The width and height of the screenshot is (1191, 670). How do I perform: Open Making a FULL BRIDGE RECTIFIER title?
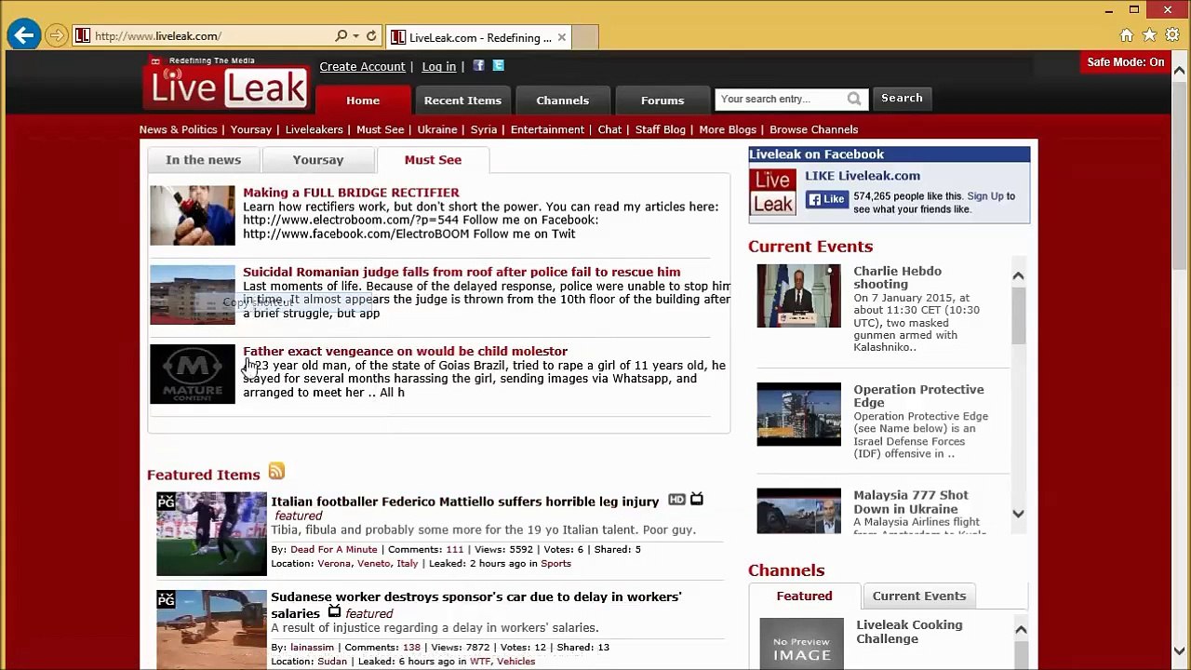[351, 193]
